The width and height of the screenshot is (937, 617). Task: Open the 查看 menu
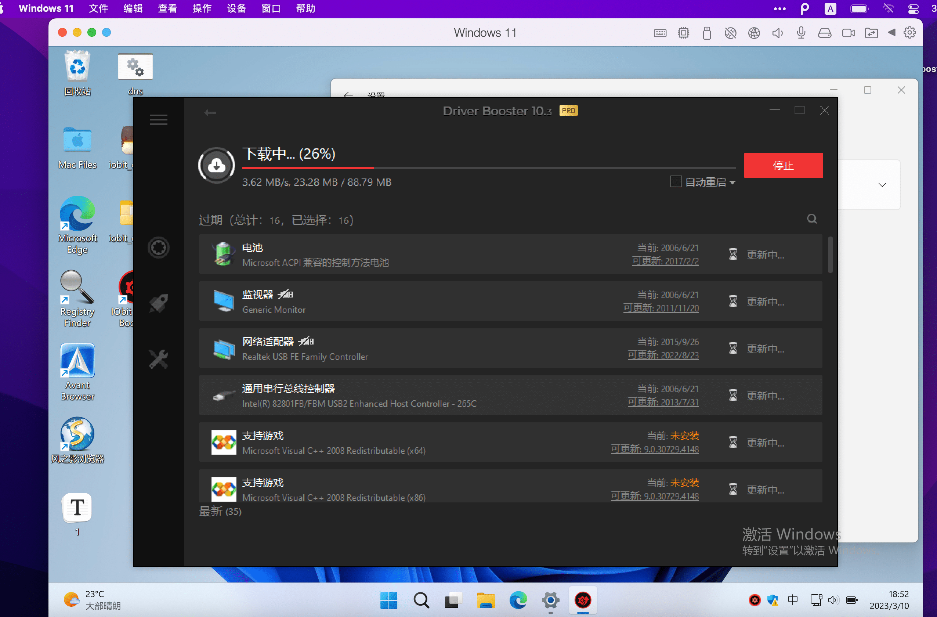pyautogui.click(x=167, y=8)
